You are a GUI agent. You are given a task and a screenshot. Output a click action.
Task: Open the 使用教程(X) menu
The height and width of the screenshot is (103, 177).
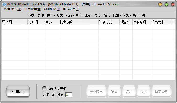coord(33,9)
